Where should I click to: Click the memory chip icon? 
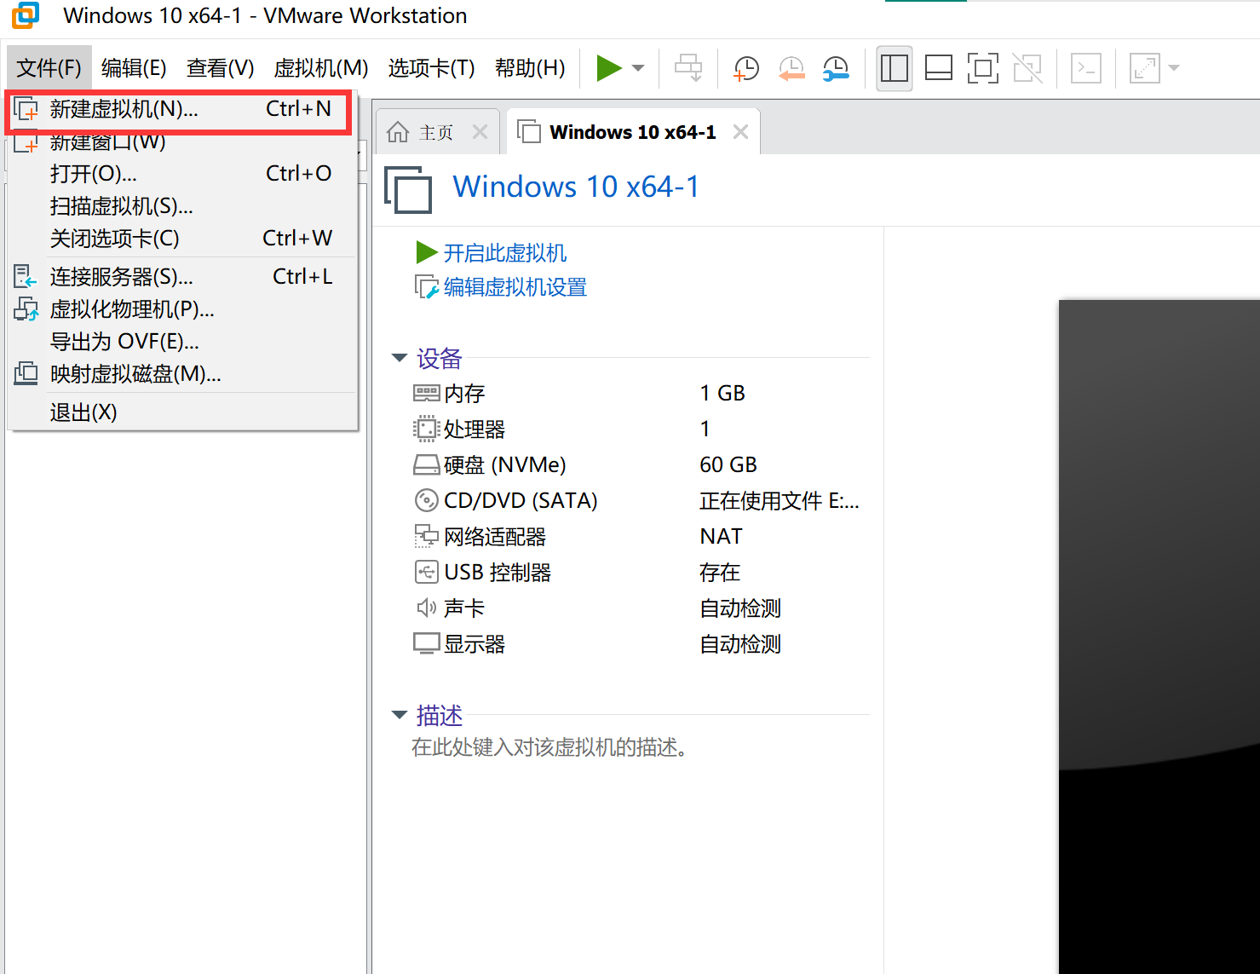coord(426,393)
